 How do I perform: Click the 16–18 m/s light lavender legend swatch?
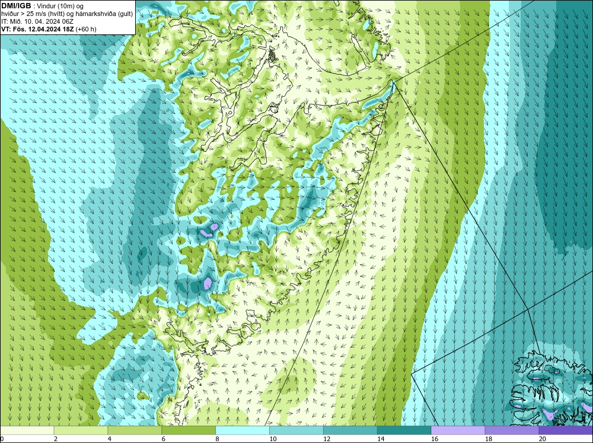(x=458, y=430)
